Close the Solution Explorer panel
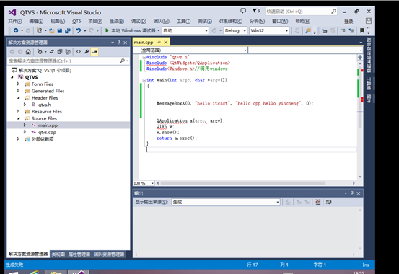This screenshot has height=274, width=399. (126, 43)
